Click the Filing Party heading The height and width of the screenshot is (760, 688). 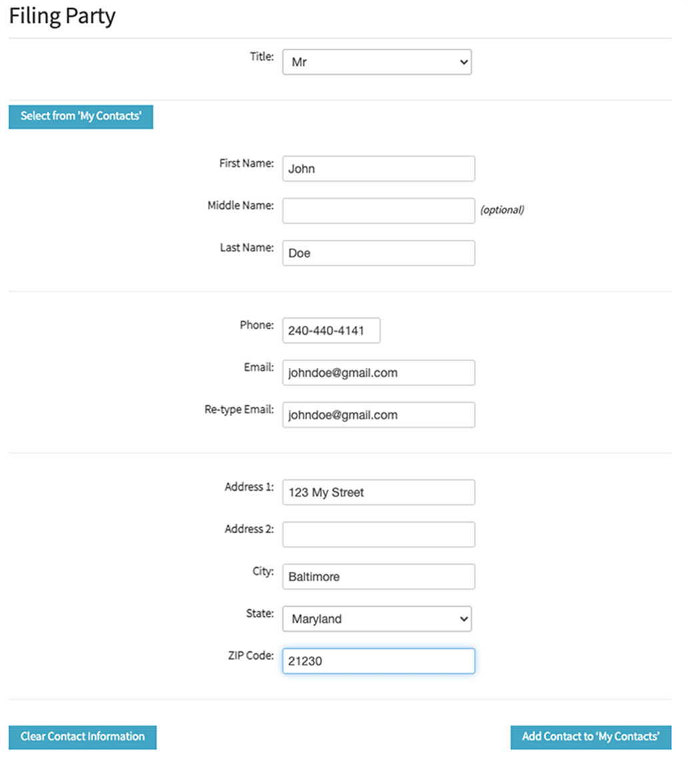pos(62,17)
